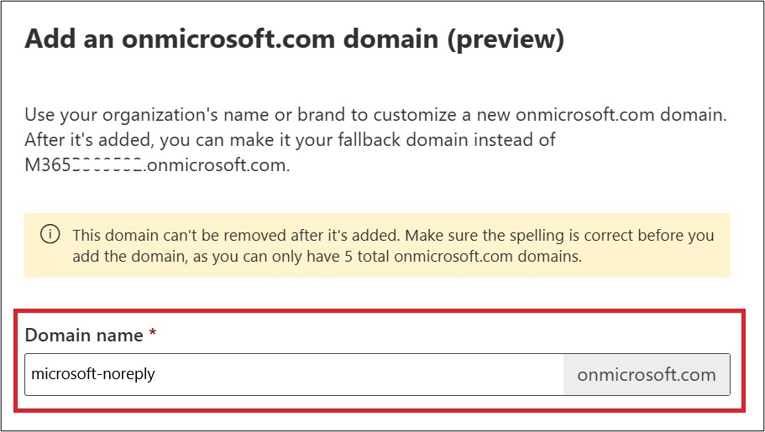Viewport: 765px width, 432px height.
Task: Click "This domain can't be removed" sentence
Action: coord(237,235)
